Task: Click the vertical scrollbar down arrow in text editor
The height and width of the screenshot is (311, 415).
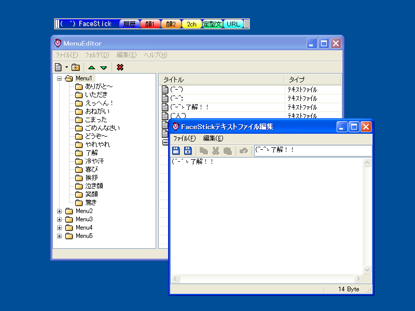Action: point(367,270)
